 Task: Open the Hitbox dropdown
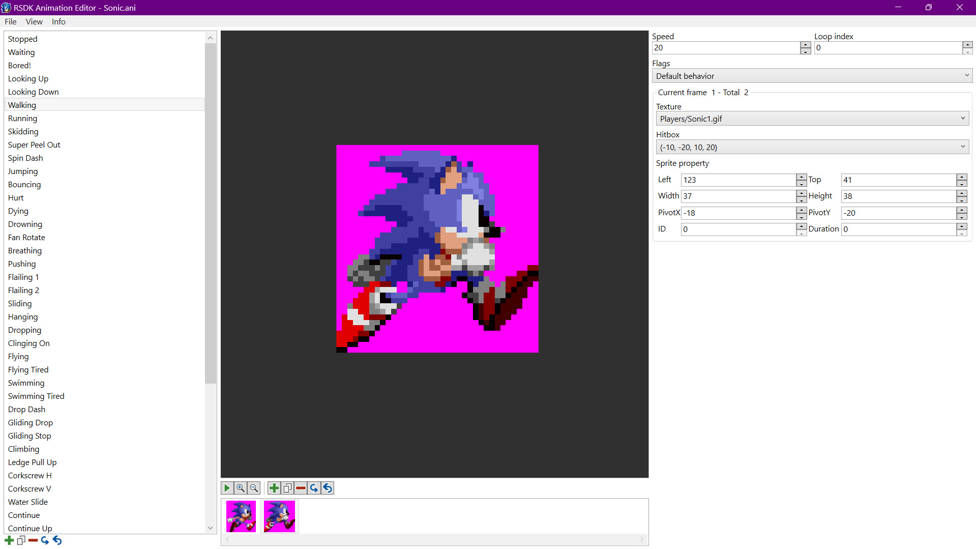pos(812,147)
